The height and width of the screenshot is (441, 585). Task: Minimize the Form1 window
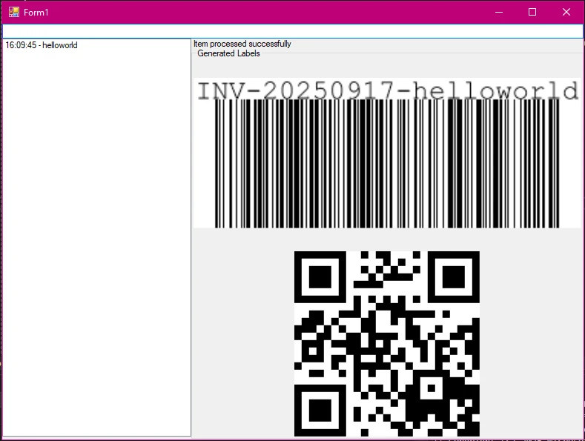point(499,13)
